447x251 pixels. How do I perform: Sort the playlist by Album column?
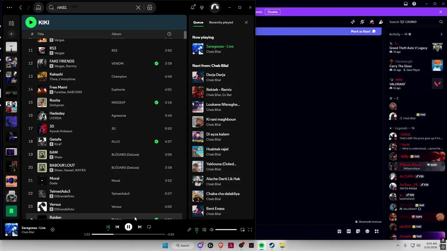[x=116, y=34]
